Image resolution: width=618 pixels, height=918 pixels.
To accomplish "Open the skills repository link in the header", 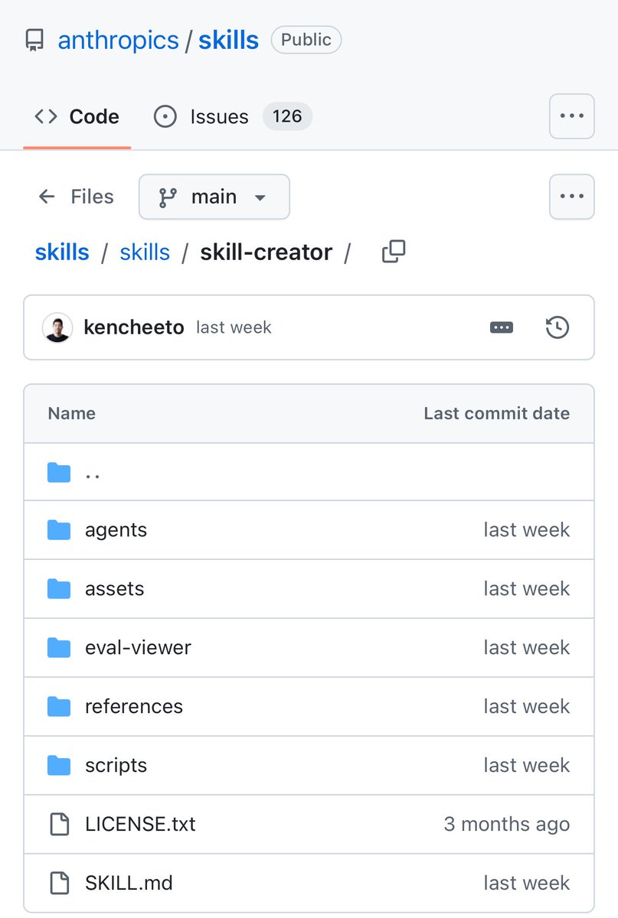I will [x=228, y=40].
